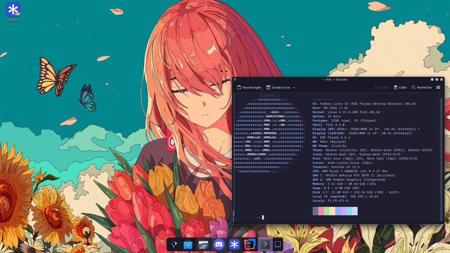Click the "DE: KDE Plasma 6.6.2" line
This screenshot has width=450, height=253.
click(x=331, y=138)
